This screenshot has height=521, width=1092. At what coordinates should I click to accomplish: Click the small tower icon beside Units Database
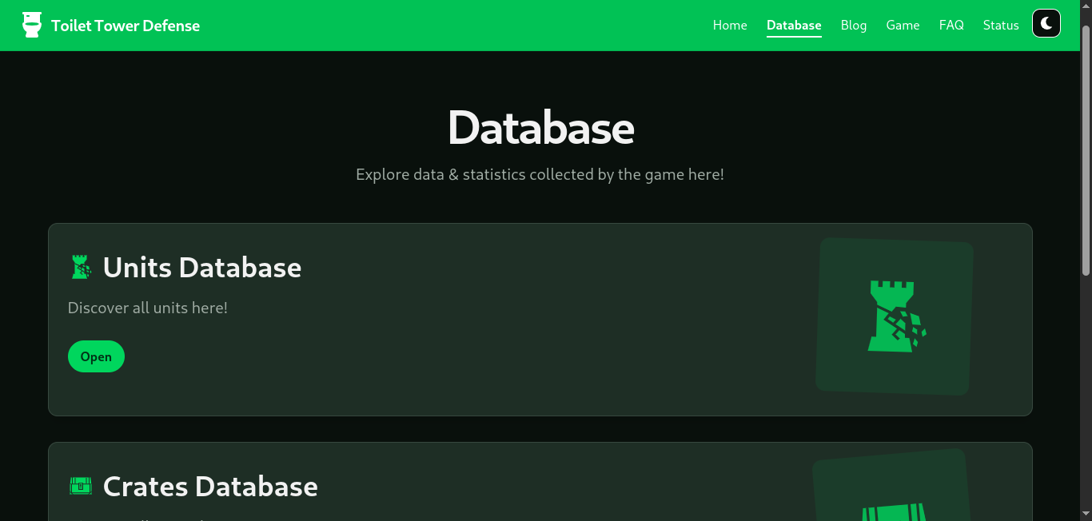tap(81, 267)
